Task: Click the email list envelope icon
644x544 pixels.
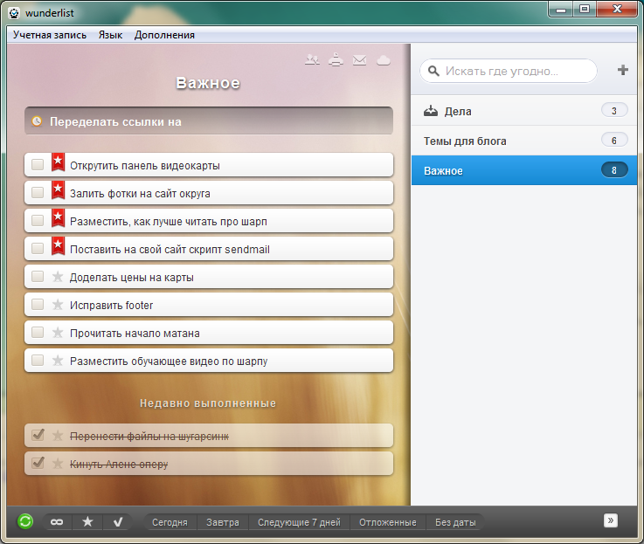Action: [359, 60]
